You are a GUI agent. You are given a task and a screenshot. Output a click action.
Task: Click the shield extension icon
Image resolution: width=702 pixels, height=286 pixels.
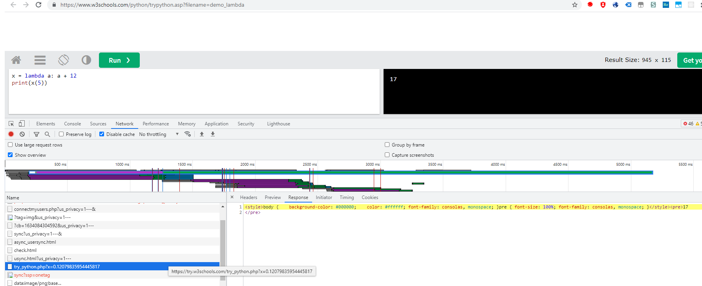click(603, 5)
